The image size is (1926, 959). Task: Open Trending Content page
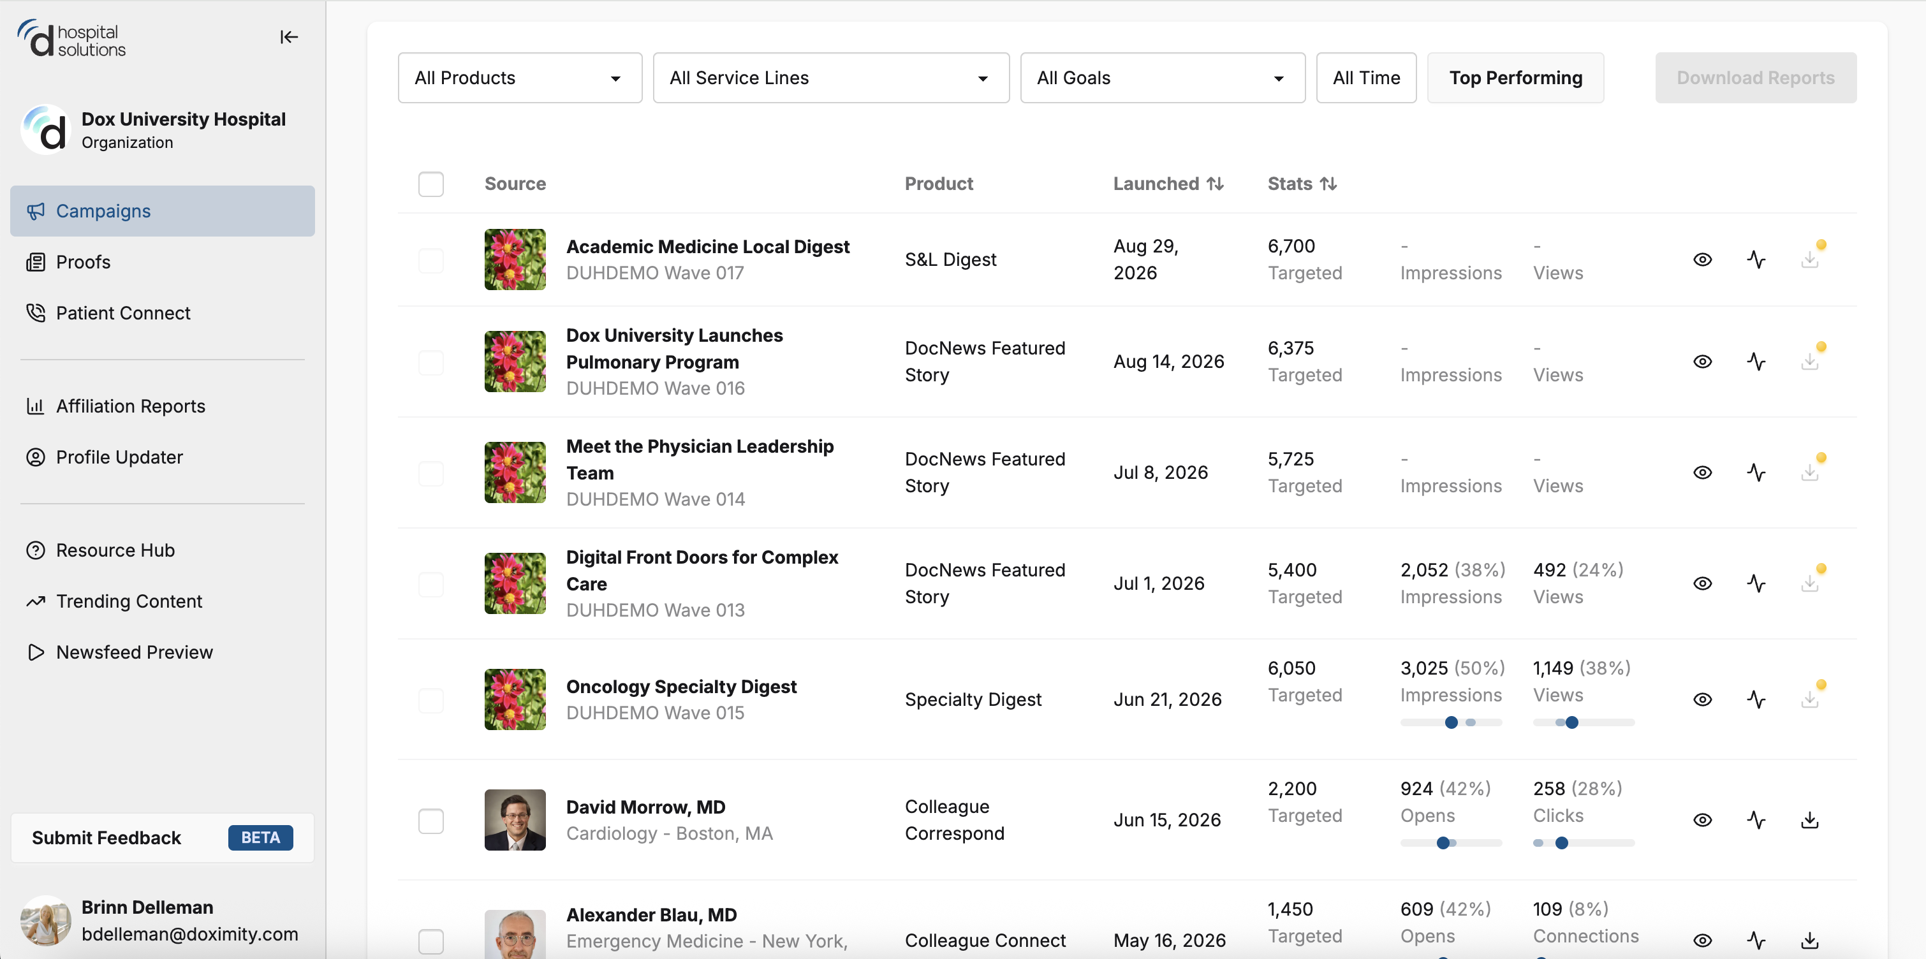pos(162,602)
